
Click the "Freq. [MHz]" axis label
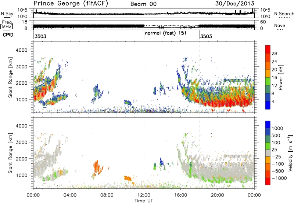pyautogui.click(x=7, y=25)
